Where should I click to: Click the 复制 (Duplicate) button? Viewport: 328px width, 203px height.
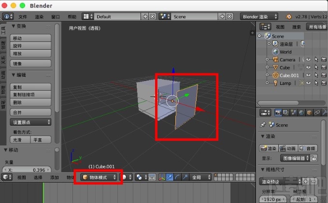point(30,87)
